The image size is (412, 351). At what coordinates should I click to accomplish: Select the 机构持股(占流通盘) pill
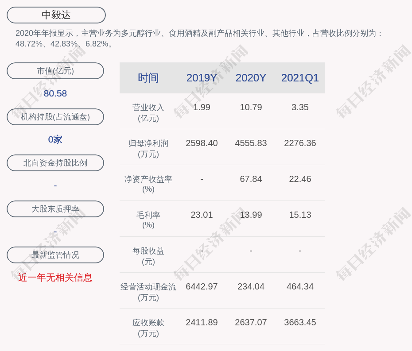coord(55,117)
